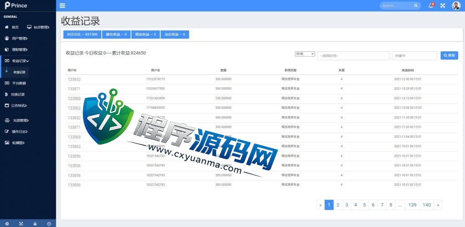465x227 pixels.
Task: Click the bitcoin icon beside 兑换记录
Action: [x=6, y=94]
